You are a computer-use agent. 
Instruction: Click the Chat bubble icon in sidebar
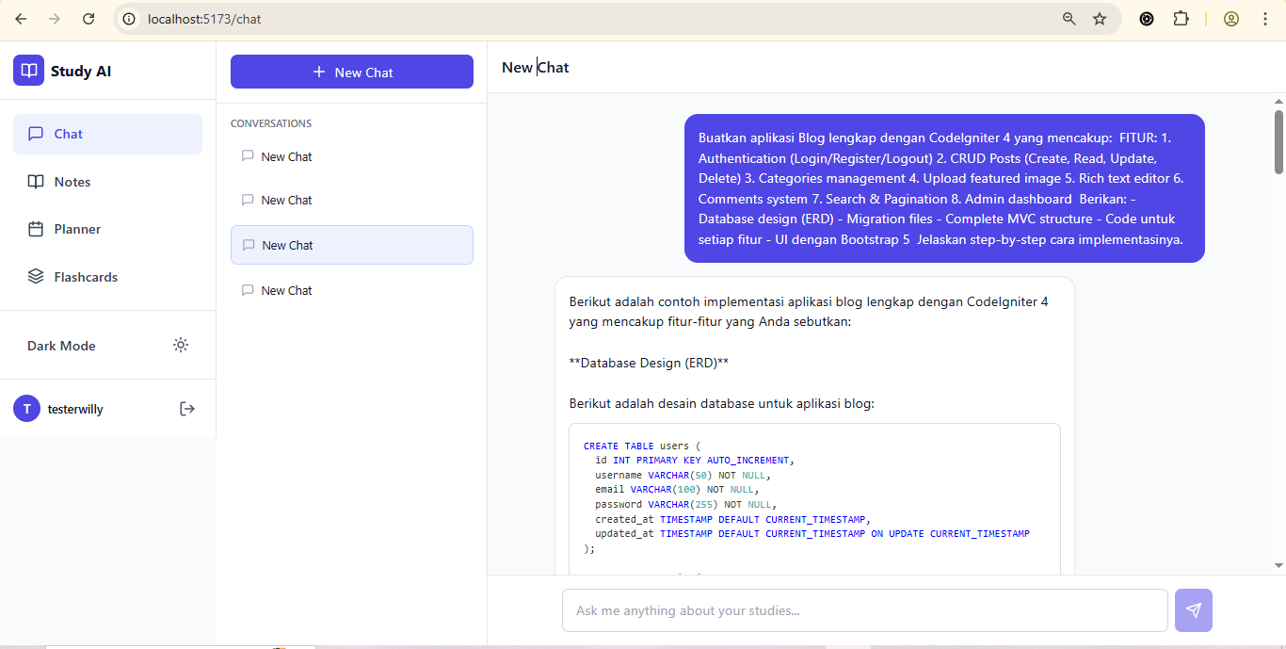click(x=36, y=133)
